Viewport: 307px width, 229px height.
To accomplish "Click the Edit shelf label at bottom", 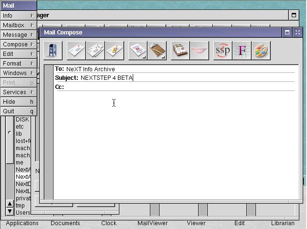I will tap(240, 223).
